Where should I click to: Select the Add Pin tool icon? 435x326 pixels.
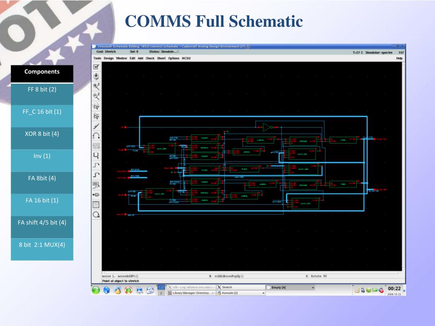click(x=96, y=194)
